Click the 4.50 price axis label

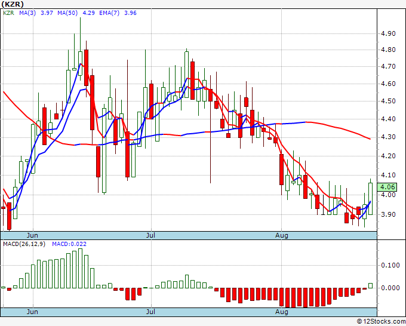pos(389,102)
